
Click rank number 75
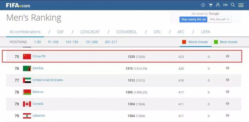click(17, 57)
